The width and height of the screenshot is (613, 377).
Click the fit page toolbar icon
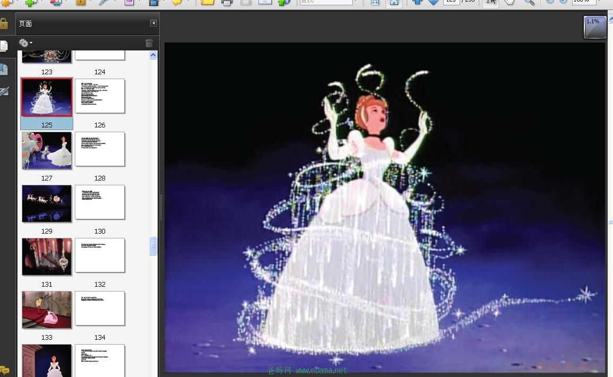[394, 2]
